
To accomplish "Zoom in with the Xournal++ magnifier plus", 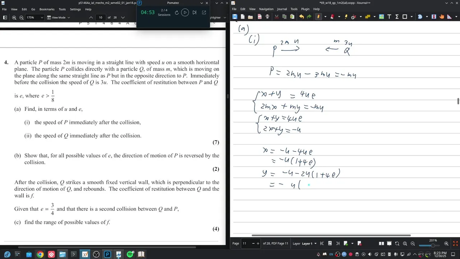I will tap(446, 244).
